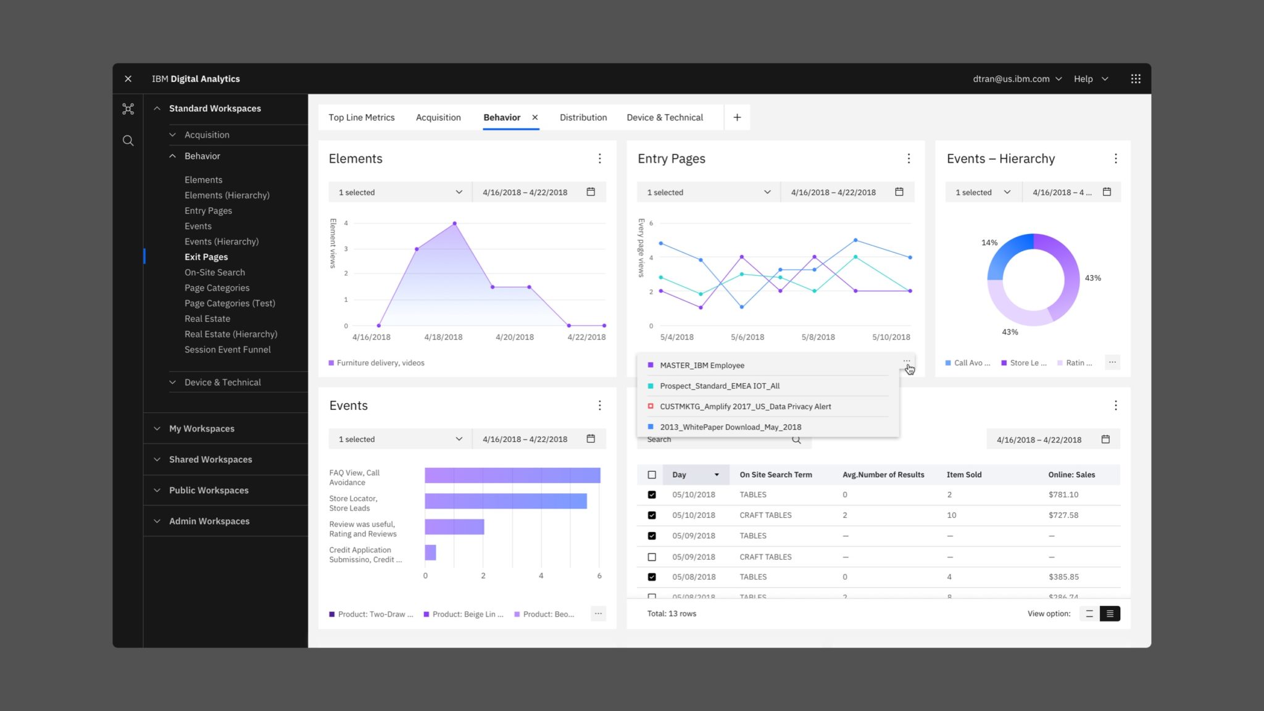The width and height of the screenshot is (1264, 711).
Task: Click Events legend overflow ellipsis button
Action: pyautogui.click(x=597, y=613)
